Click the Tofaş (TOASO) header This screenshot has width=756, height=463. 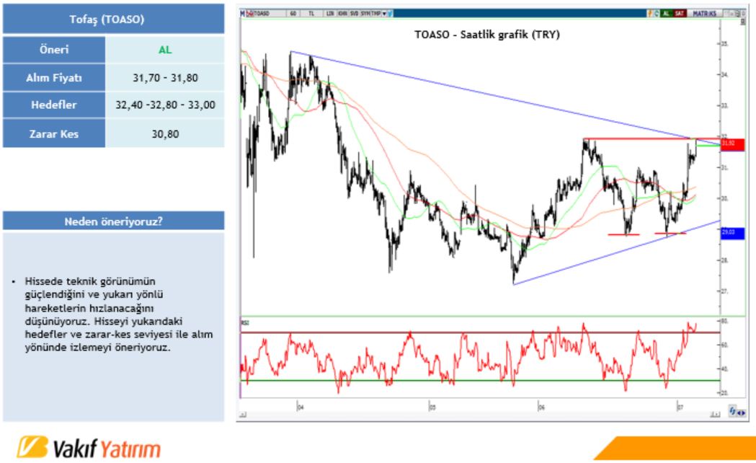coord(114,19)
